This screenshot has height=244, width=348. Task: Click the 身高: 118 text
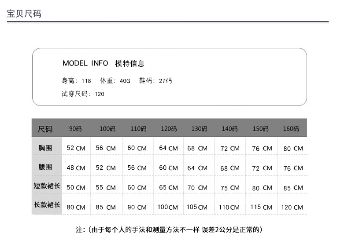(x=76, y=80)
